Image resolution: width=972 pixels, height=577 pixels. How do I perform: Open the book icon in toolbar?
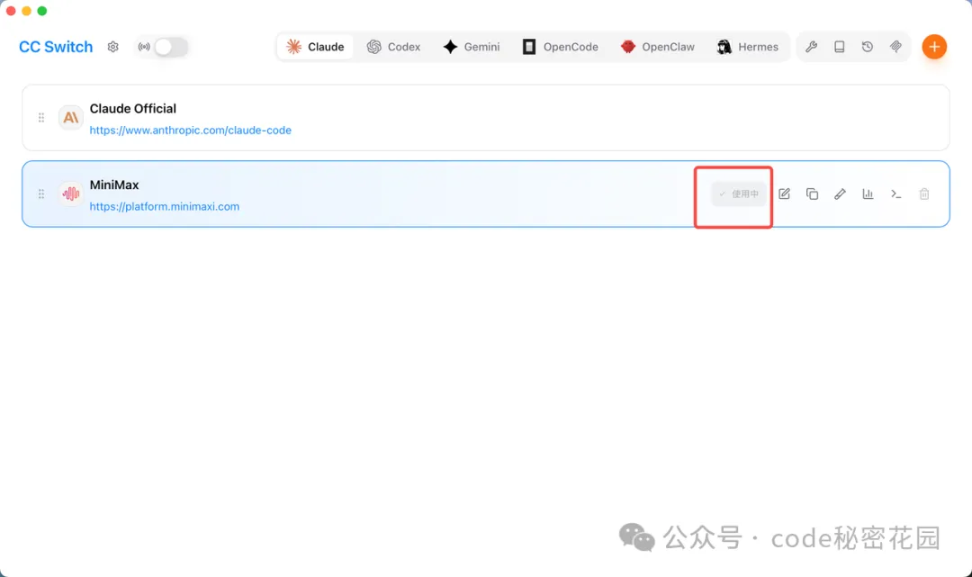pyautogui.click(x=840, y=47)
